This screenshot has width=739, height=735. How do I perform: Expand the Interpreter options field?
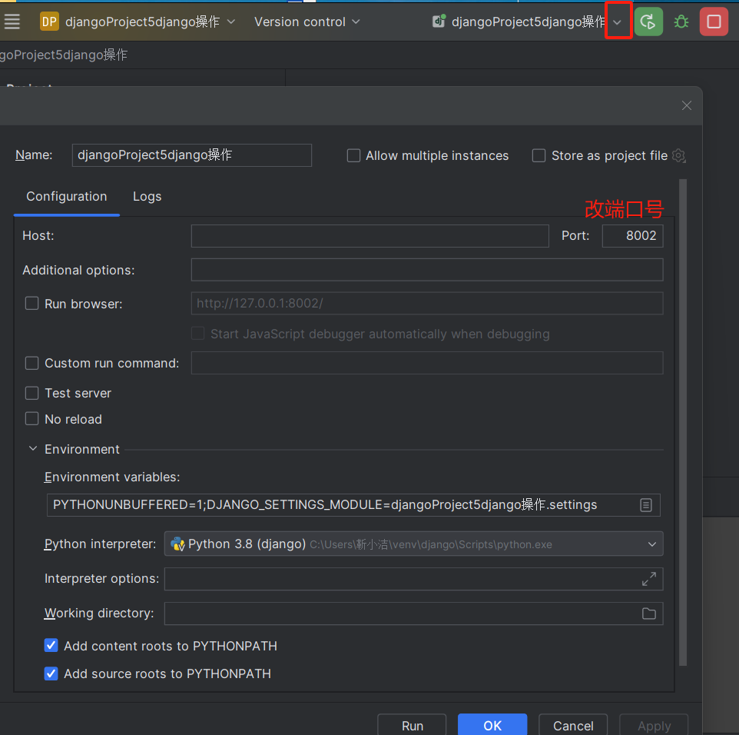click(649, 579)
